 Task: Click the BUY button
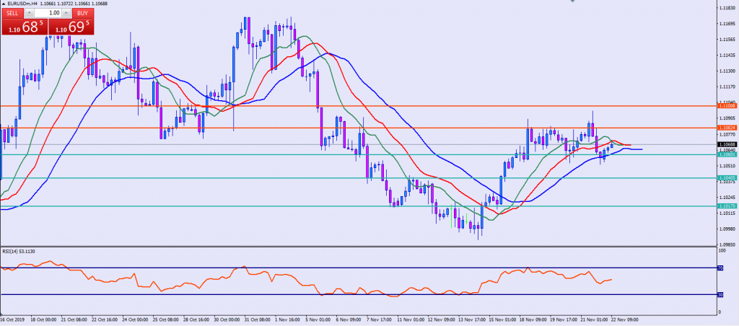click(83, 13)
